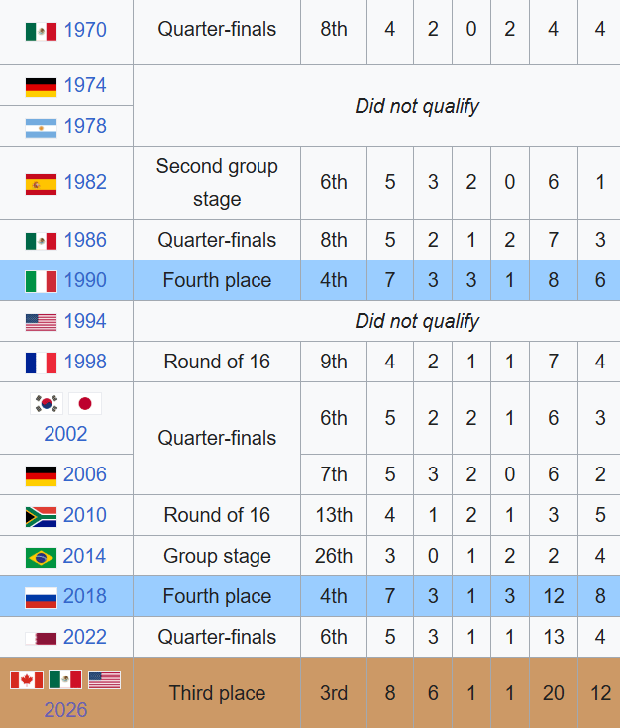Follow the 2006 tournament link
This screenshot has height=728, width=620.
(x=85, y=474)
